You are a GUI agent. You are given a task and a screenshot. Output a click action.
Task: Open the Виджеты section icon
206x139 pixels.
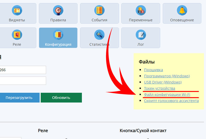click(x=17, y=10)
